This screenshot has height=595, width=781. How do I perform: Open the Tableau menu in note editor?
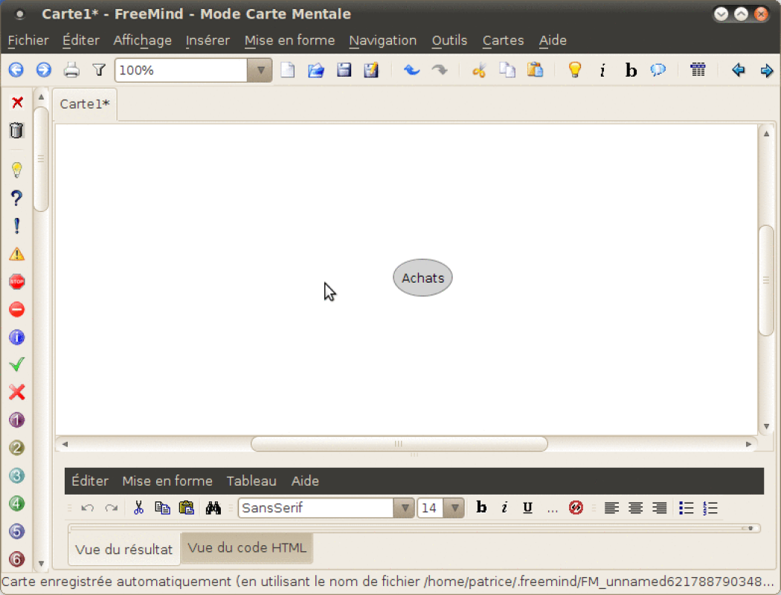pyautogui.click(x=251, y=481)
